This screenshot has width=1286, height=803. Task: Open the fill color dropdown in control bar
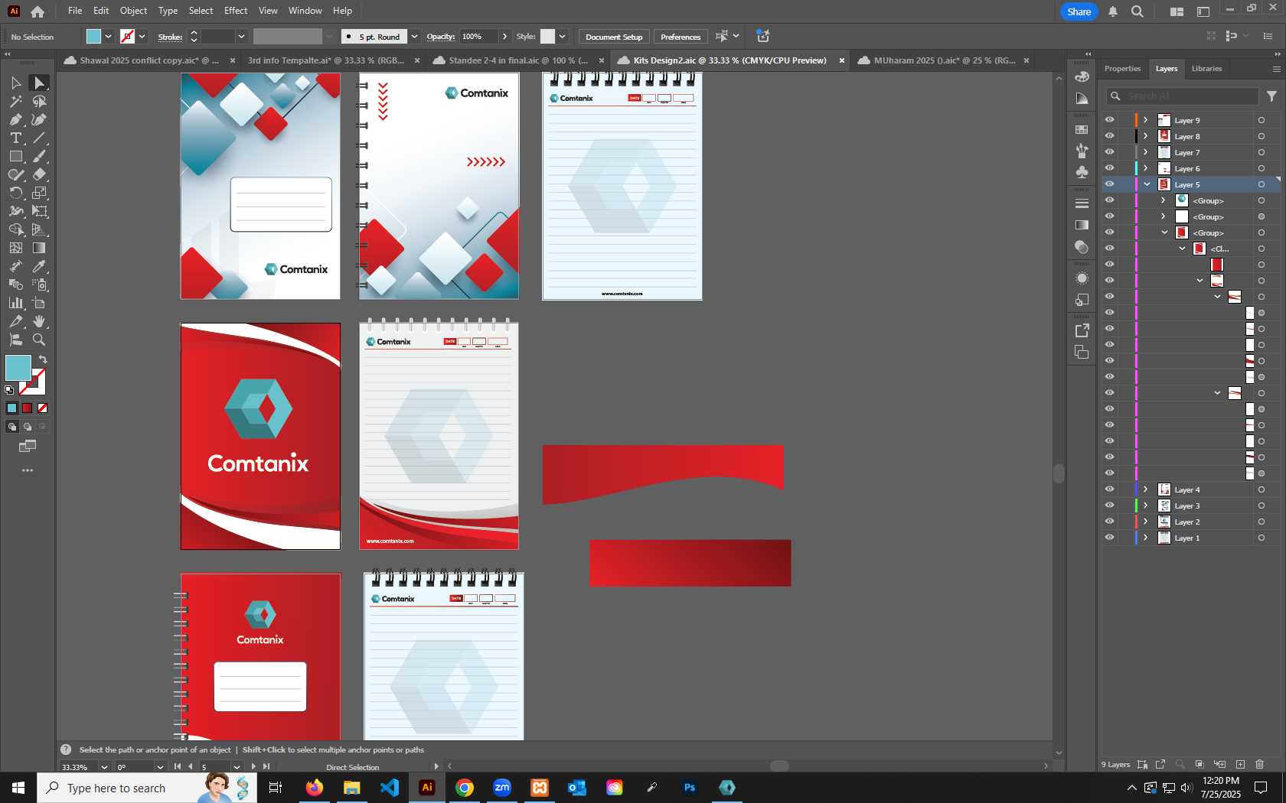(108, 37)
